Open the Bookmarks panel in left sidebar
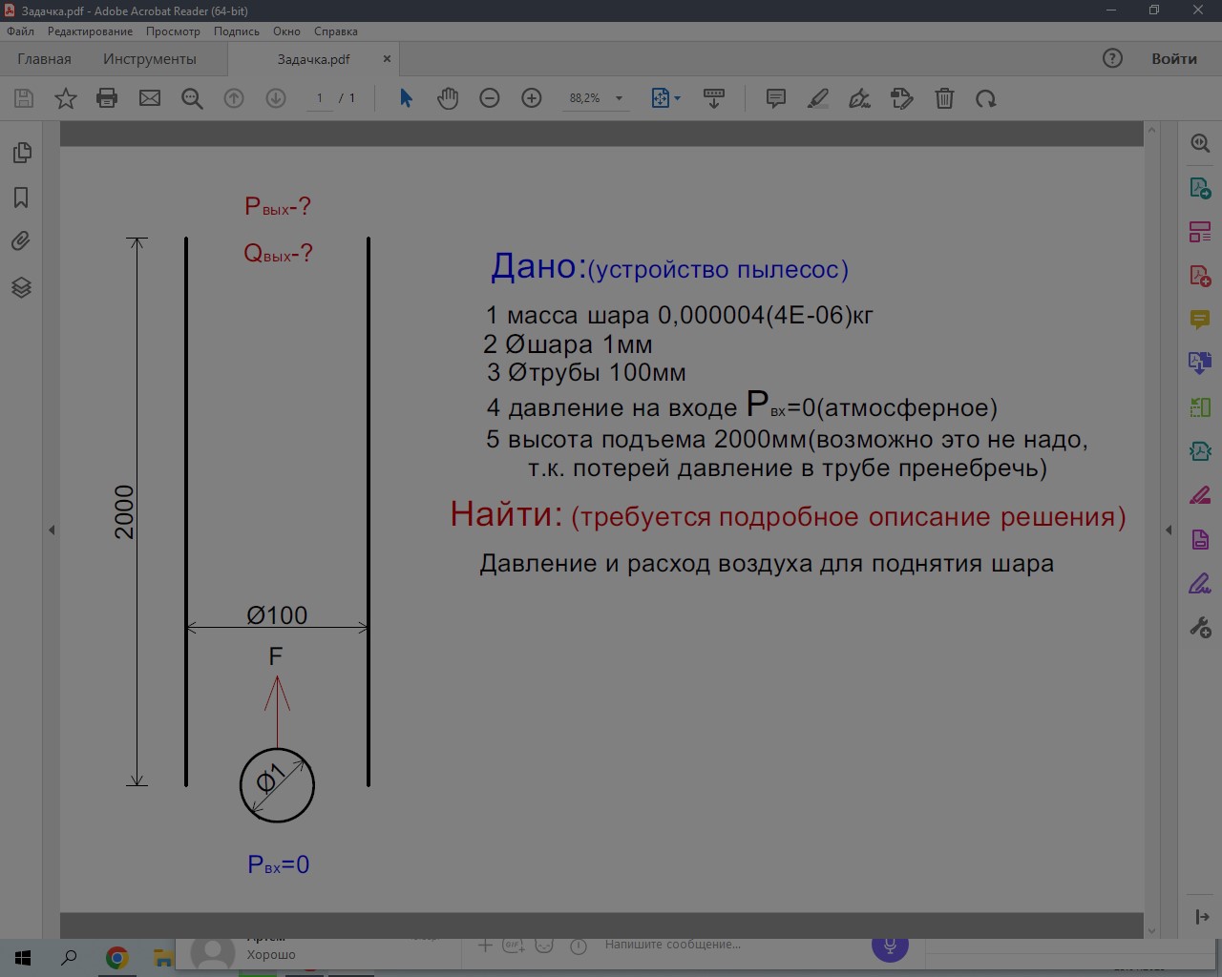Screen dimensions: 1222x977 click(21, 197)
